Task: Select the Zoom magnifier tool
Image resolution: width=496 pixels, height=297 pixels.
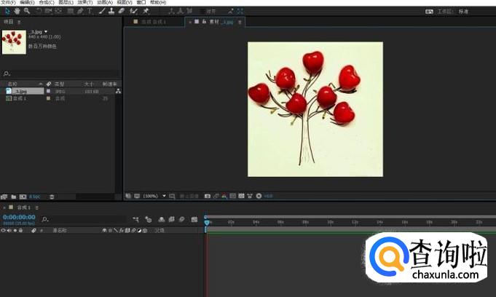Action: [x=27, y=11]
